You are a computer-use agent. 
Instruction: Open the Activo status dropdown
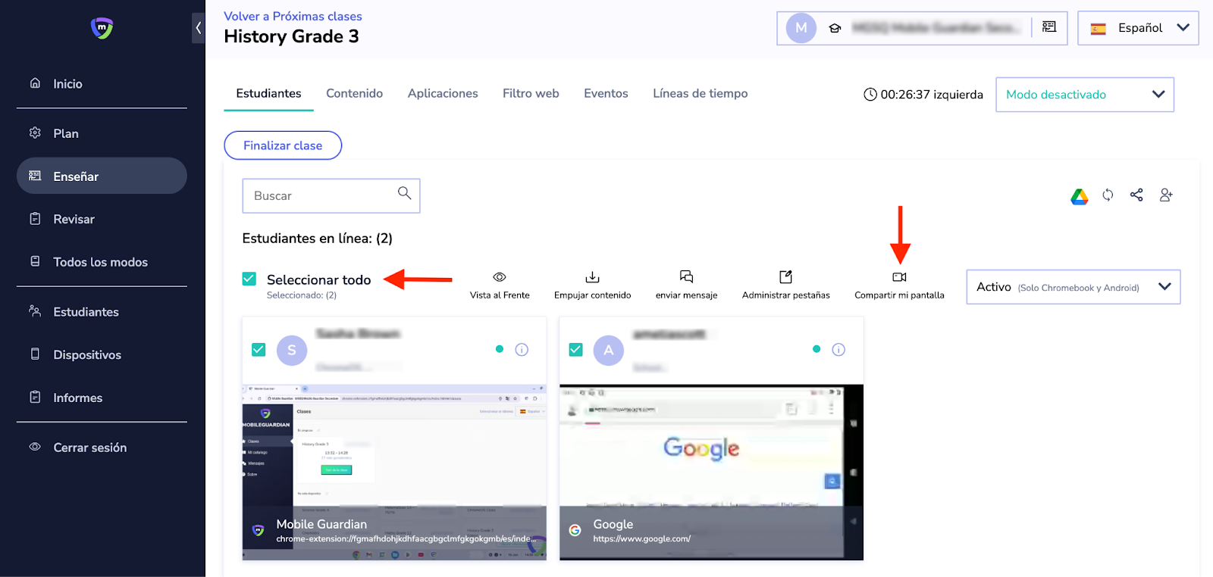[1073, 287]
